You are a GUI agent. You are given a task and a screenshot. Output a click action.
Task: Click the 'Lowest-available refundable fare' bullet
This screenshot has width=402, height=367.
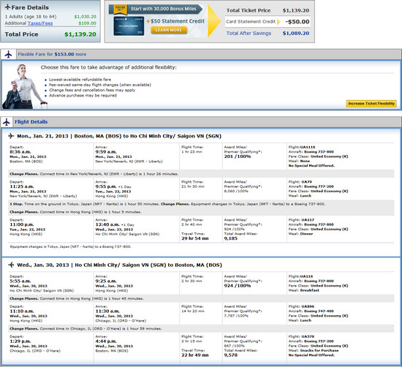(80, 80)
